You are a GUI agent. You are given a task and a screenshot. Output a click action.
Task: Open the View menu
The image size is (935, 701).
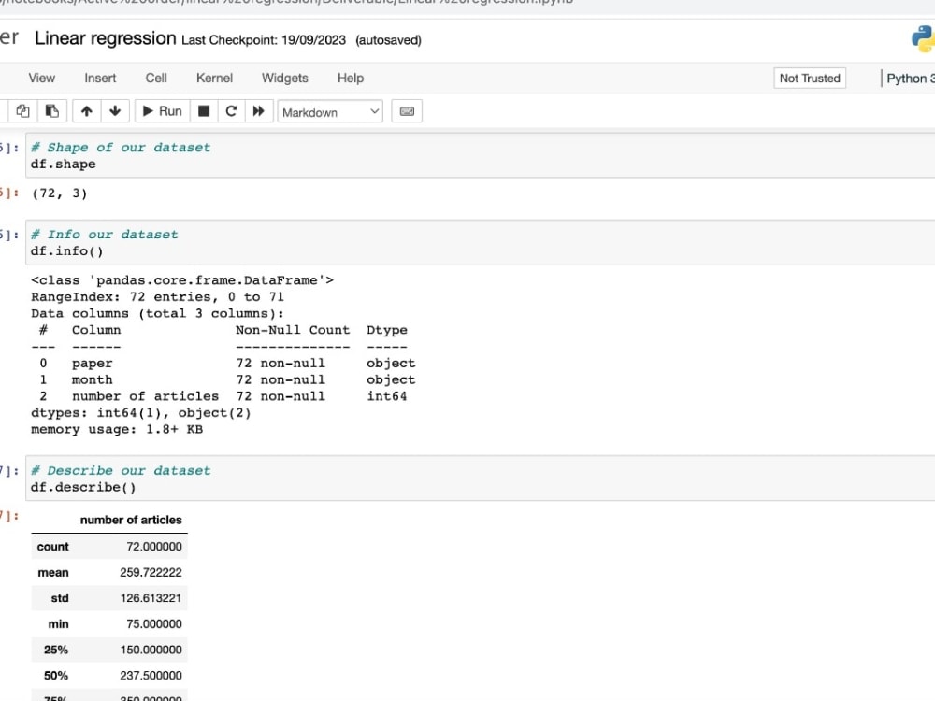tap(42, 79)
